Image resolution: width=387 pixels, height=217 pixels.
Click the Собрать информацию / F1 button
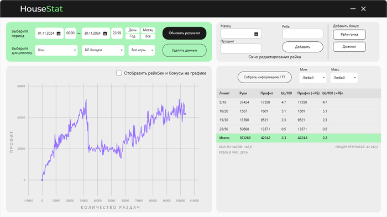[x=265, y=77]
